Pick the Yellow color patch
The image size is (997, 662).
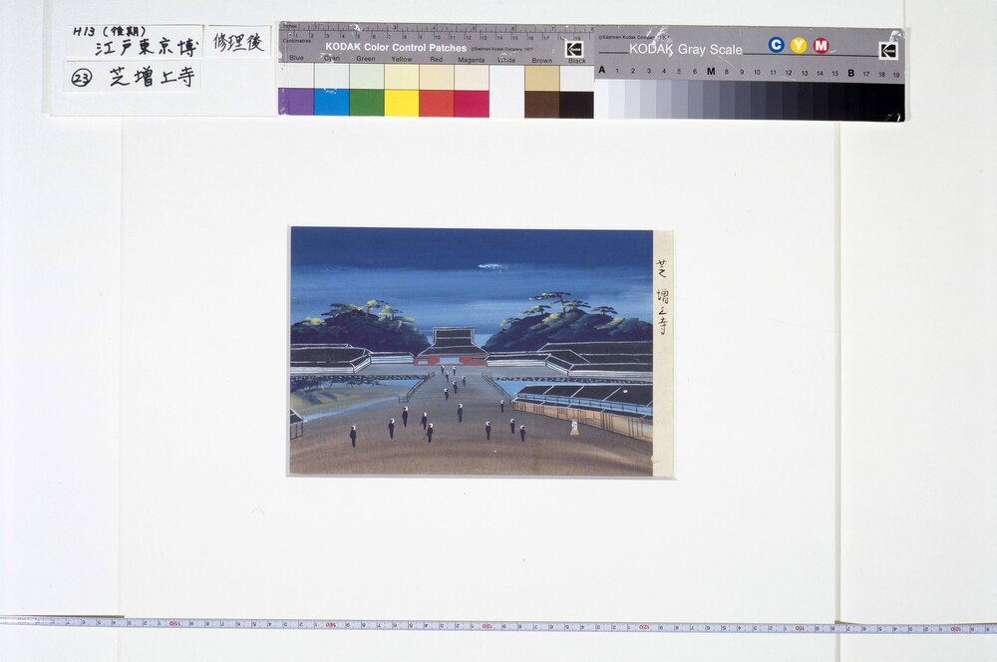pos(401,103)
